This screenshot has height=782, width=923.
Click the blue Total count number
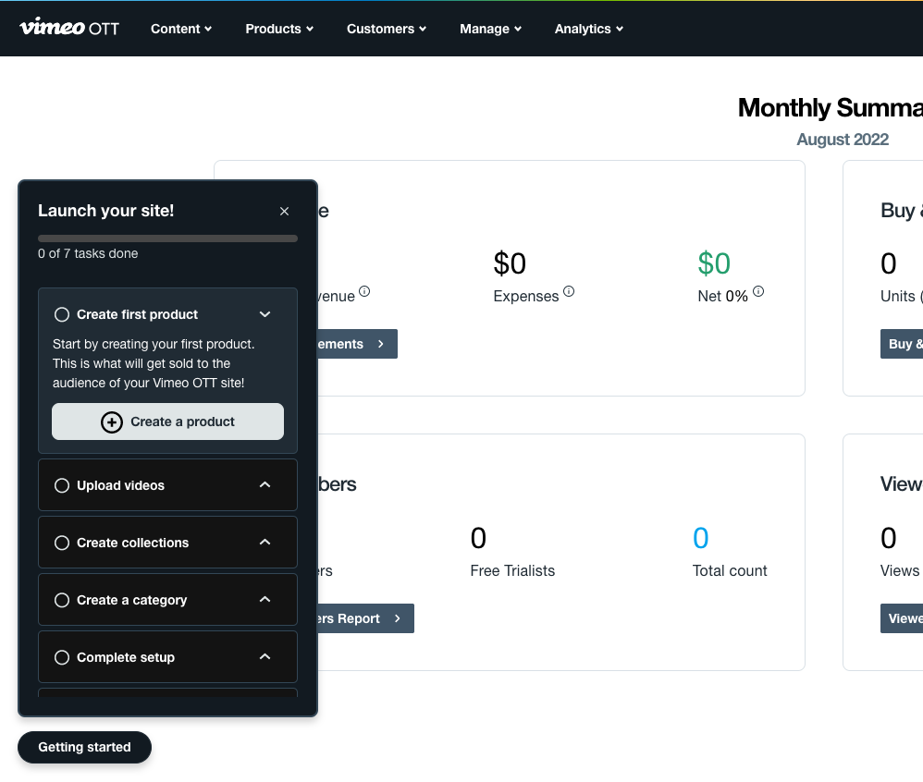click(x=700, y=538)
